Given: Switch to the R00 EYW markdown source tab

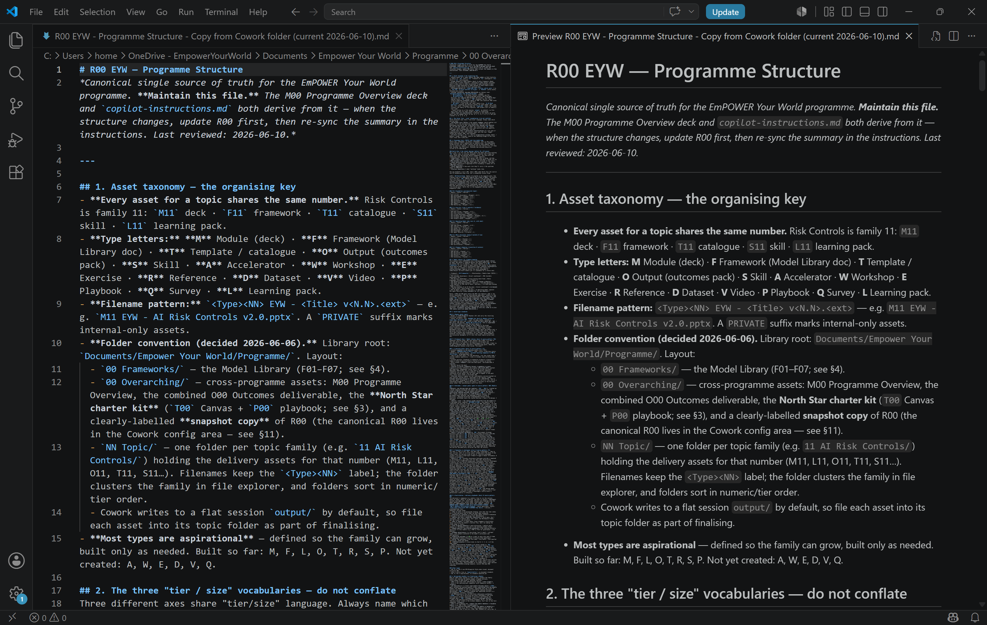Looking at the screenshot, I should point(221,36).
